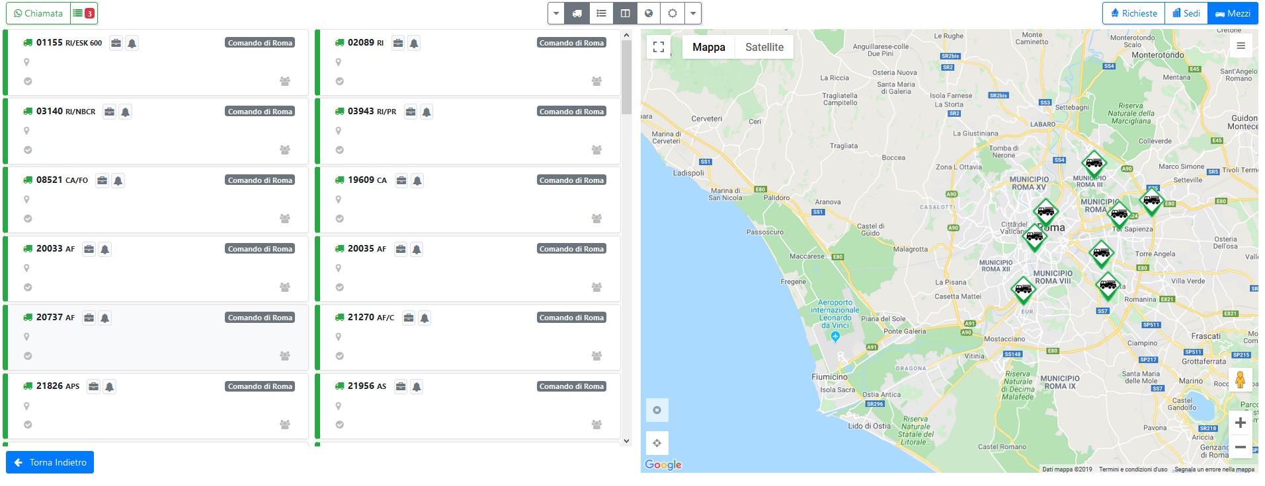Select vehicle card 21270 AF/C title

click(371, 318)
